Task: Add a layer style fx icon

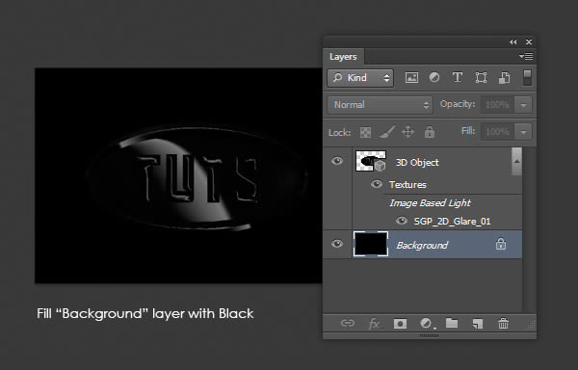Action: click(x=374, y=324)
